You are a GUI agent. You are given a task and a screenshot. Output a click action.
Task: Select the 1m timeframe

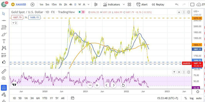41,5
